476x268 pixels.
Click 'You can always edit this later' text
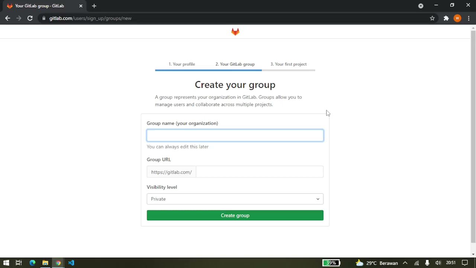click(x=178, y=147)
